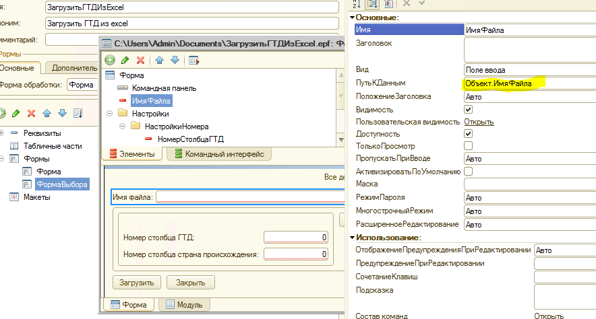This screenshot has width=596, height=319.
Task: Enable the ТолькоПросмотр checkbox
Action: (469, 145)
